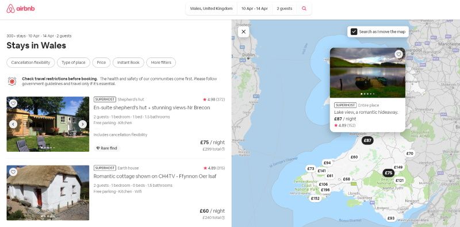Click the 4.89 (315) rating text

point(214,168)
